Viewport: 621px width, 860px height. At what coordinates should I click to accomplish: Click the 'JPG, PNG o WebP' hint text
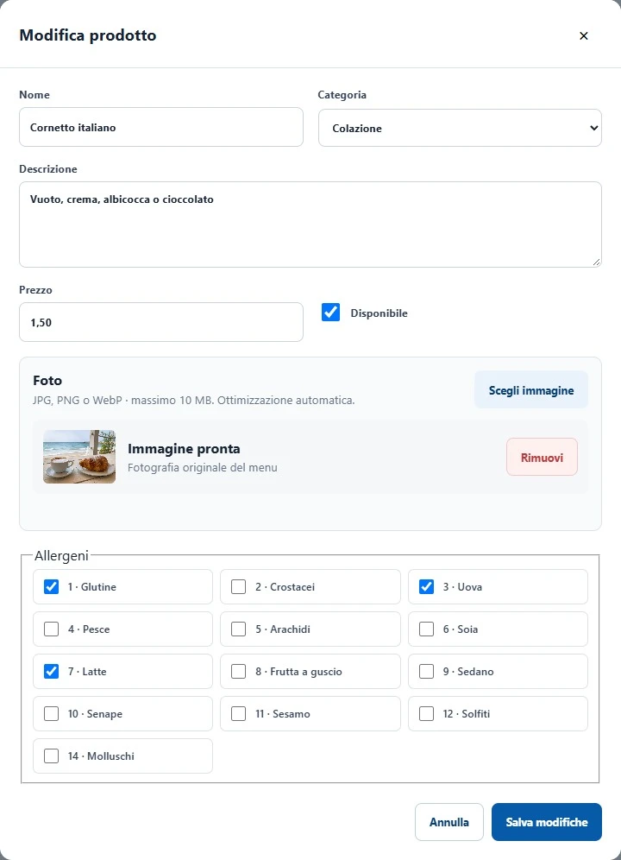[x=193, y=400]
